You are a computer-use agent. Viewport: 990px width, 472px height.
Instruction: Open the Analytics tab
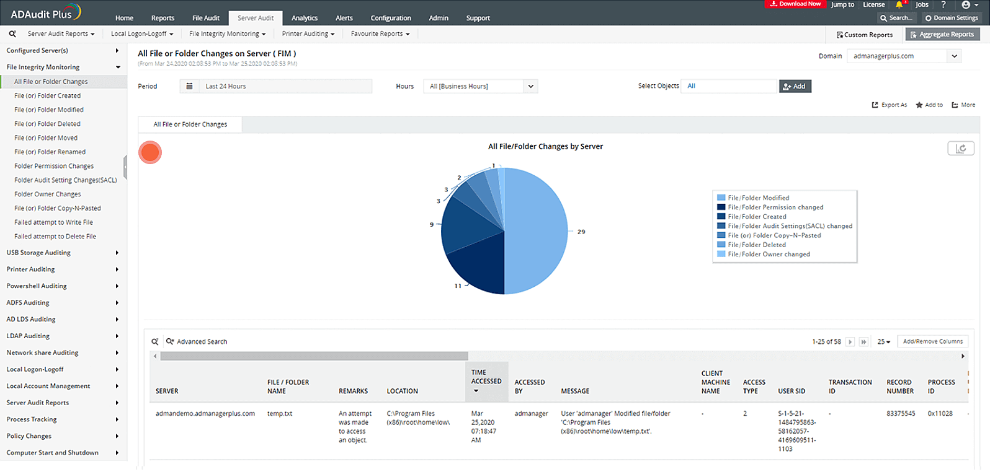tap(305, 18)
